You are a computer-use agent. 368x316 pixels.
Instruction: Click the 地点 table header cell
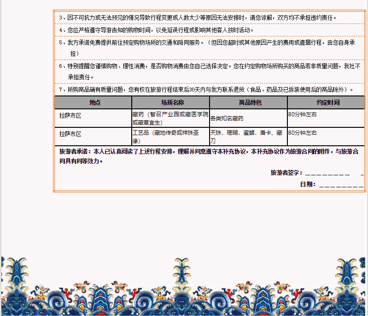94,102
